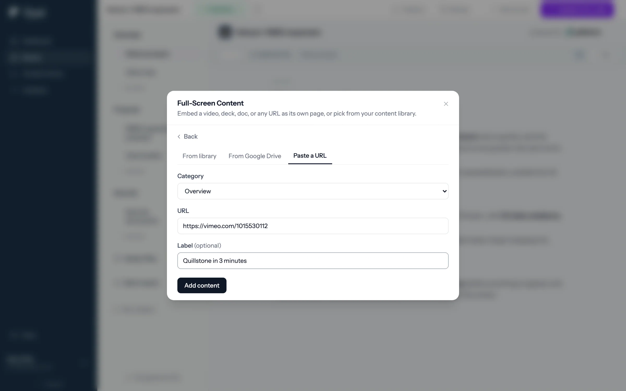
Task: Select the Paste a URL tab
Action: (x=310, y=156)
